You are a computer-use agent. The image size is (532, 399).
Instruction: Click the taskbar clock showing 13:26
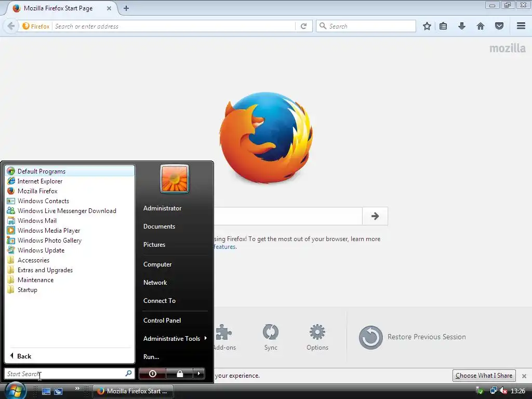(x=518, y=391)
